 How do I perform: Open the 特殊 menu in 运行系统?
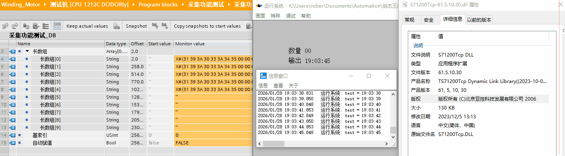point(275,16)
